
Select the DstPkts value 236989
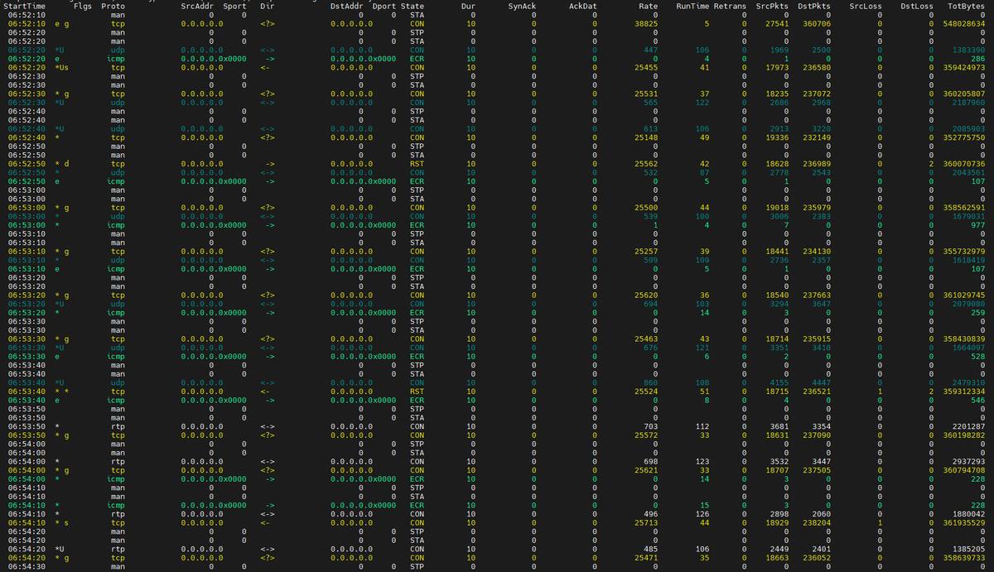coord(817,164)
